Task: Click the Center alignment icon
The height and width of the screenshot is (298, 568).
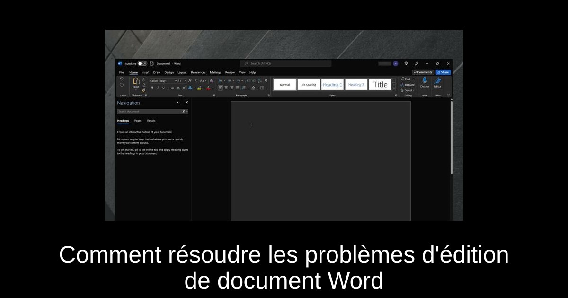Action: 226,88
